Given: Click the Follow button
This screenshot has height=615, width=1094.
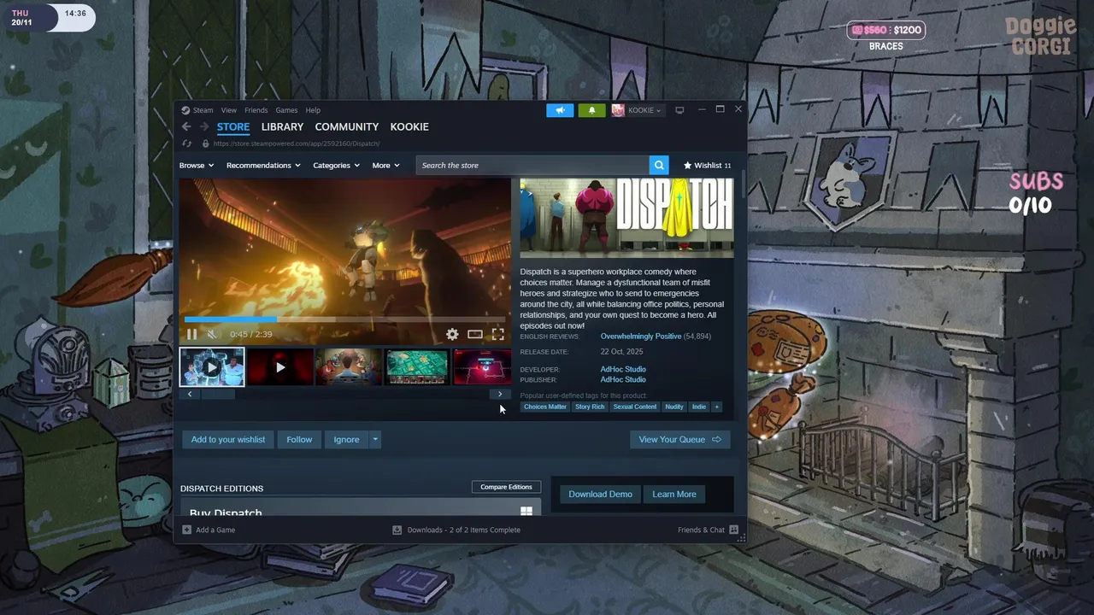Looking at the screenshot, I should (299, 440).
